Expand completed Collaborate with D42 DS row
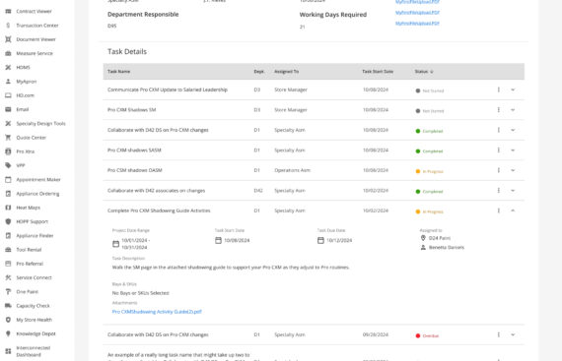The image size is (562, 361). click(513, 130)
